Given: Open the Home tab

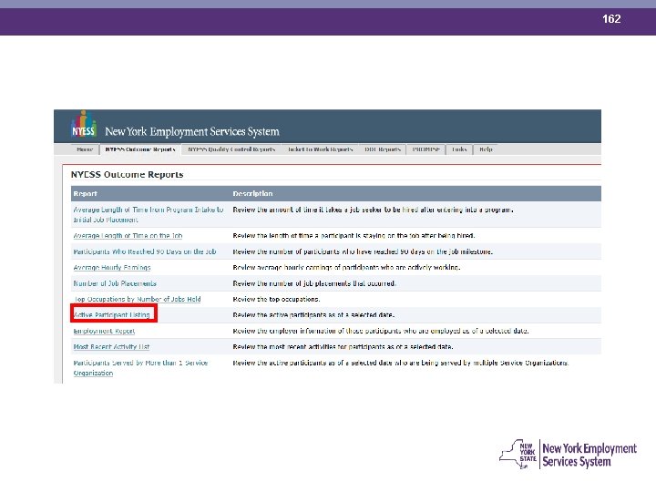Looking at the screenshot, I should 85,149.
